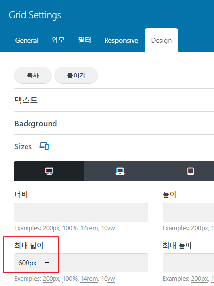The image size is (214, 286).
Task: Switch to the 외모 tab
Action: 58,40
